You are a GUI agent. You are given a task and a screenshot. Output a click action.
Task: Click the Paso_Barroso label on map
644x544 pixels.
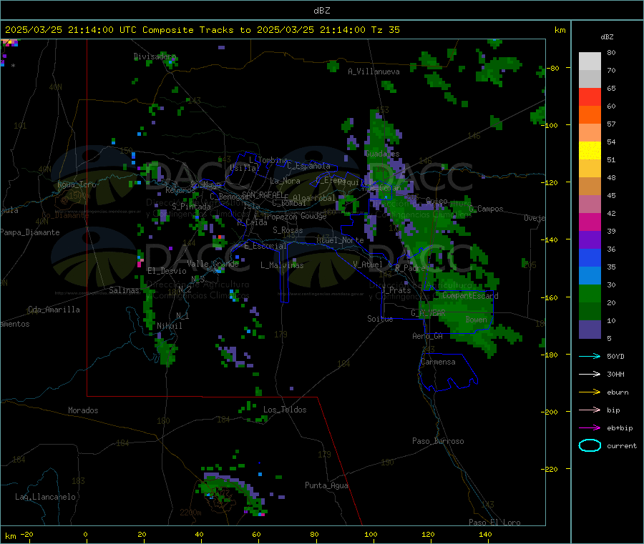(x=438, y=441)
